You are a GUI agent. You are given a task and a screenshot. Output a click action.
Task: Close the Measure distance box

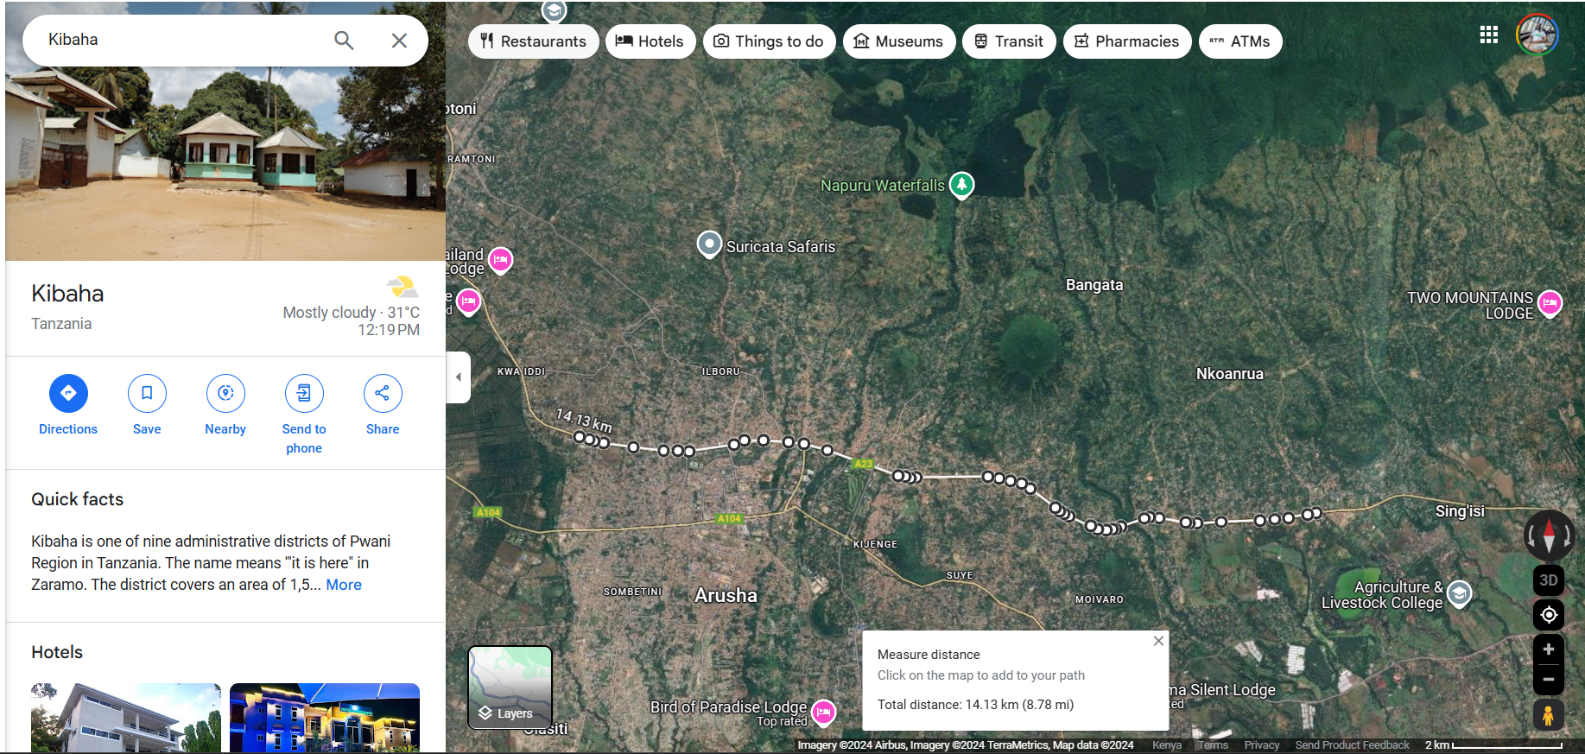[1158, 641]
